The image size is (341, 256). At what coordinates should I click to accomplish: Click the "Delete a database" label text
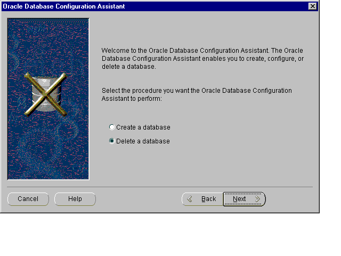point(143,141)
